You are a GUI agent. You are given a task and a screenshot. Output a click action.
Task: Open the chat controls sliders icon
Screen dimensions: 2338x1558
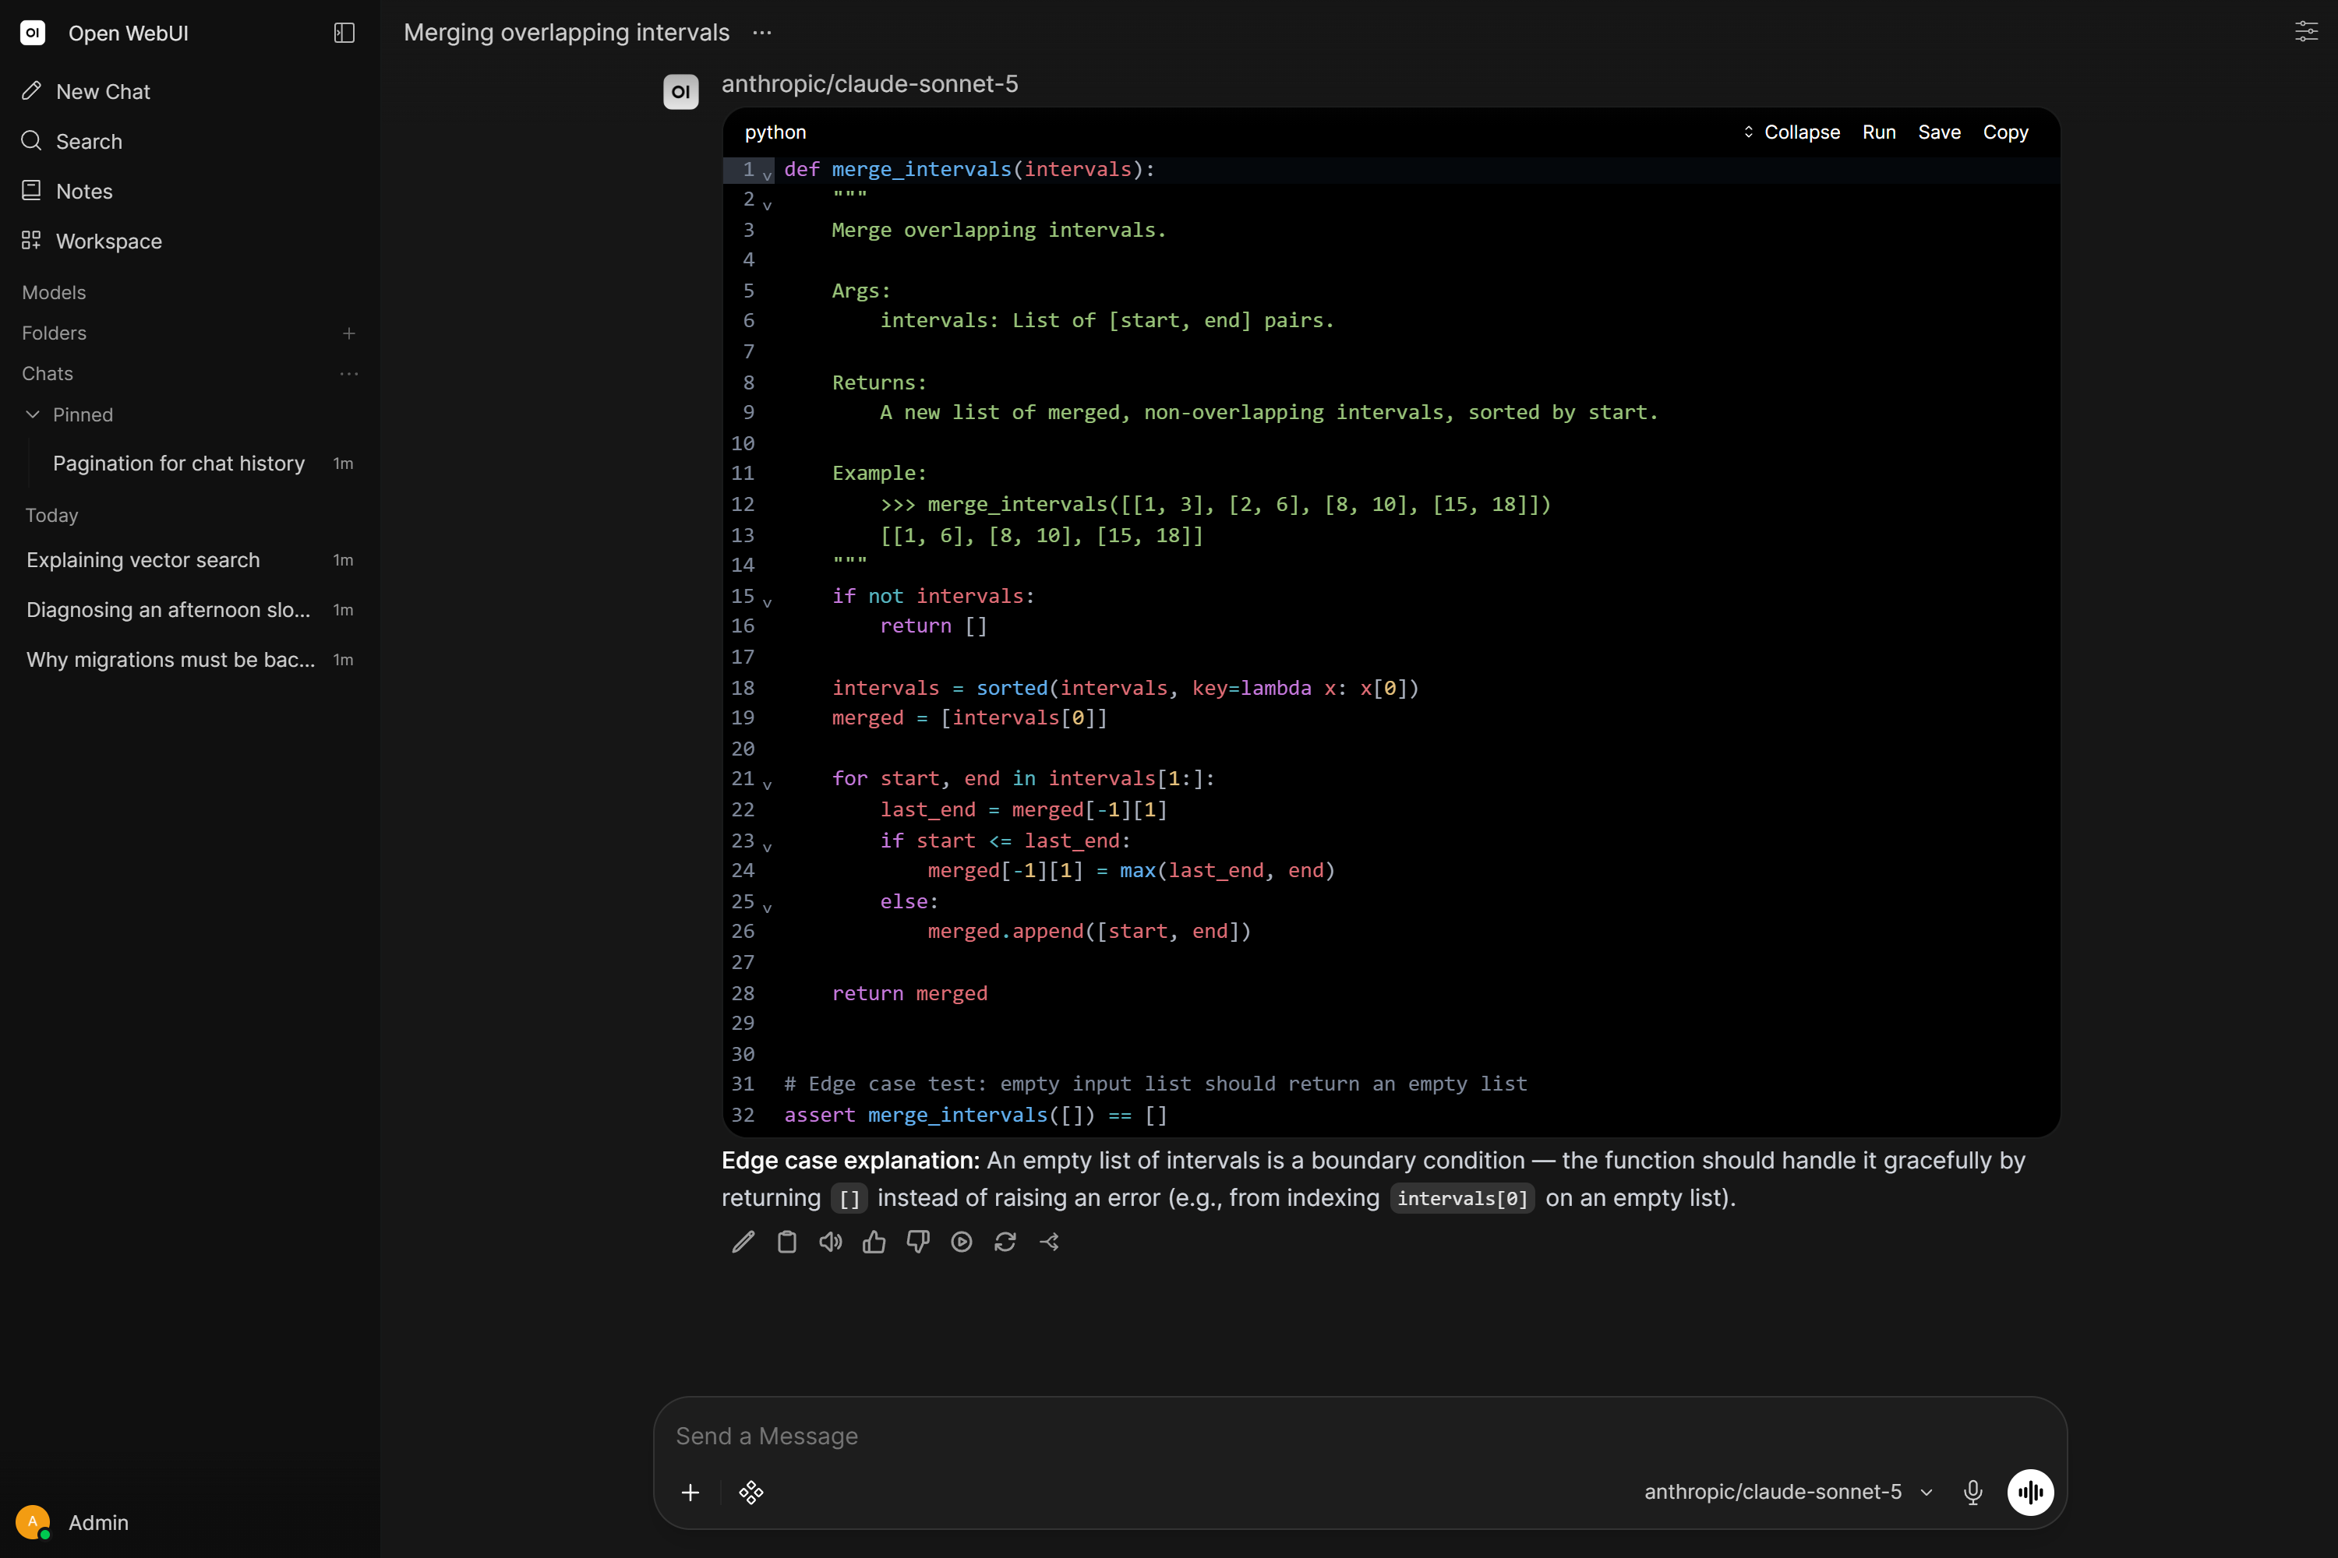[x=2305, y=32]
